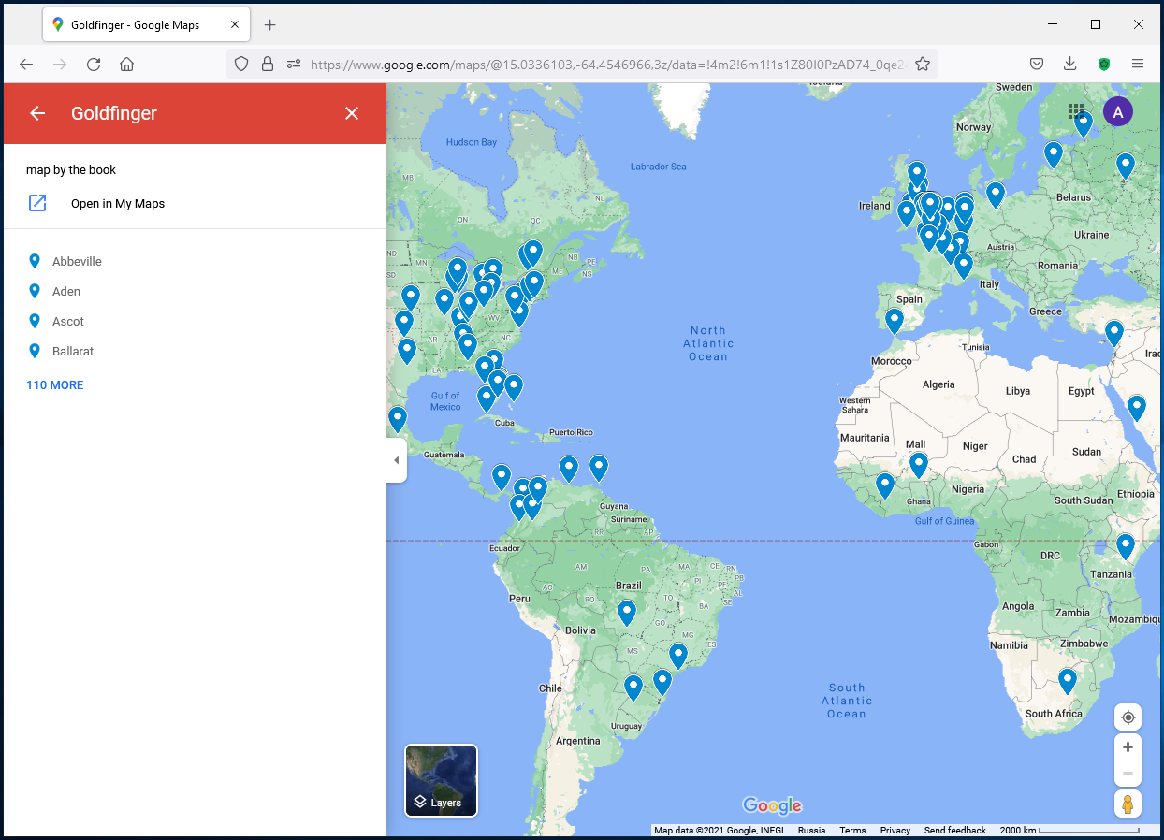Expand the 110 MORE places list

click(x=55, y=384)
